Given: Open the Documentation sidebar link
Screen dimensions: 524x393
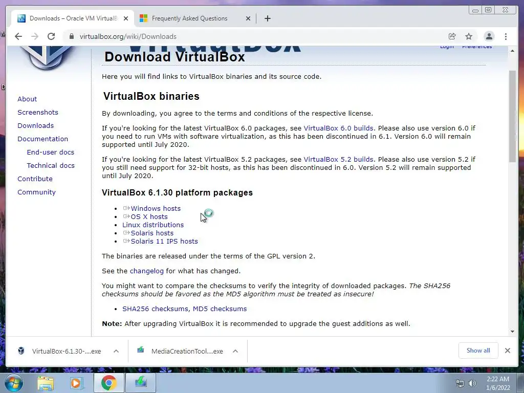Looking at the screenshot, I should click(x=43, y=139).
